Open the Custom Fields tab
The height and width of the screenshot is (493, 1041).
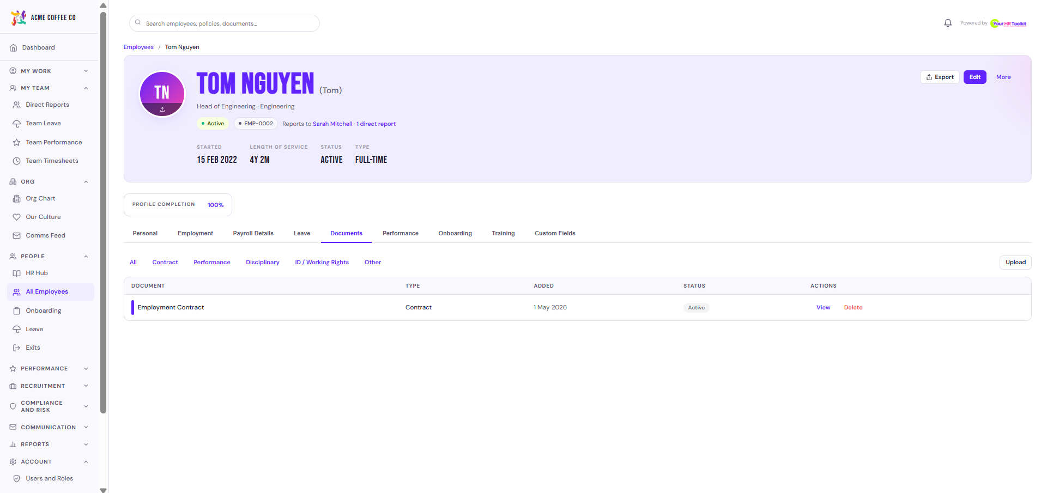(x=555, y=233)
